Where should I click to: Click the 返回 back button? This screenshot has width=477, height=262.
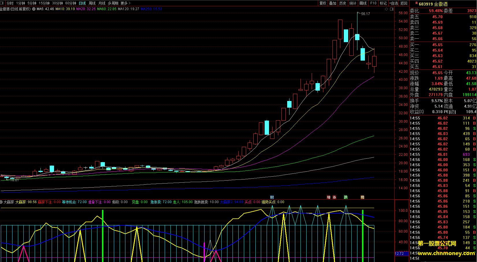click(x=404, y=3)
